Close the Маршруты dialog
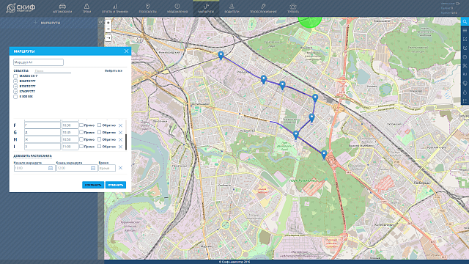This screenshot has height=264, width=469. [126, 51]
